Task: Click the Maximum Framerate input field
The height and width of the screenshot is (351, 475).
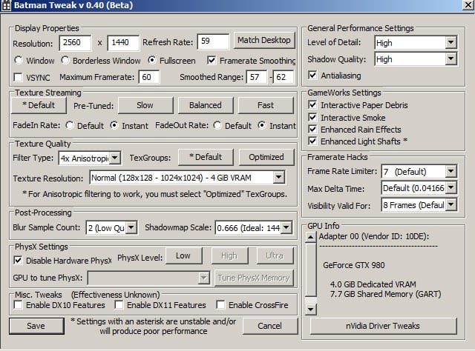Action: [x=148, y=77]
